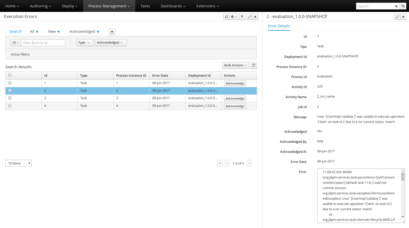Open the Process Management menu
Screen dimensions: 409x228
(109, 6)
